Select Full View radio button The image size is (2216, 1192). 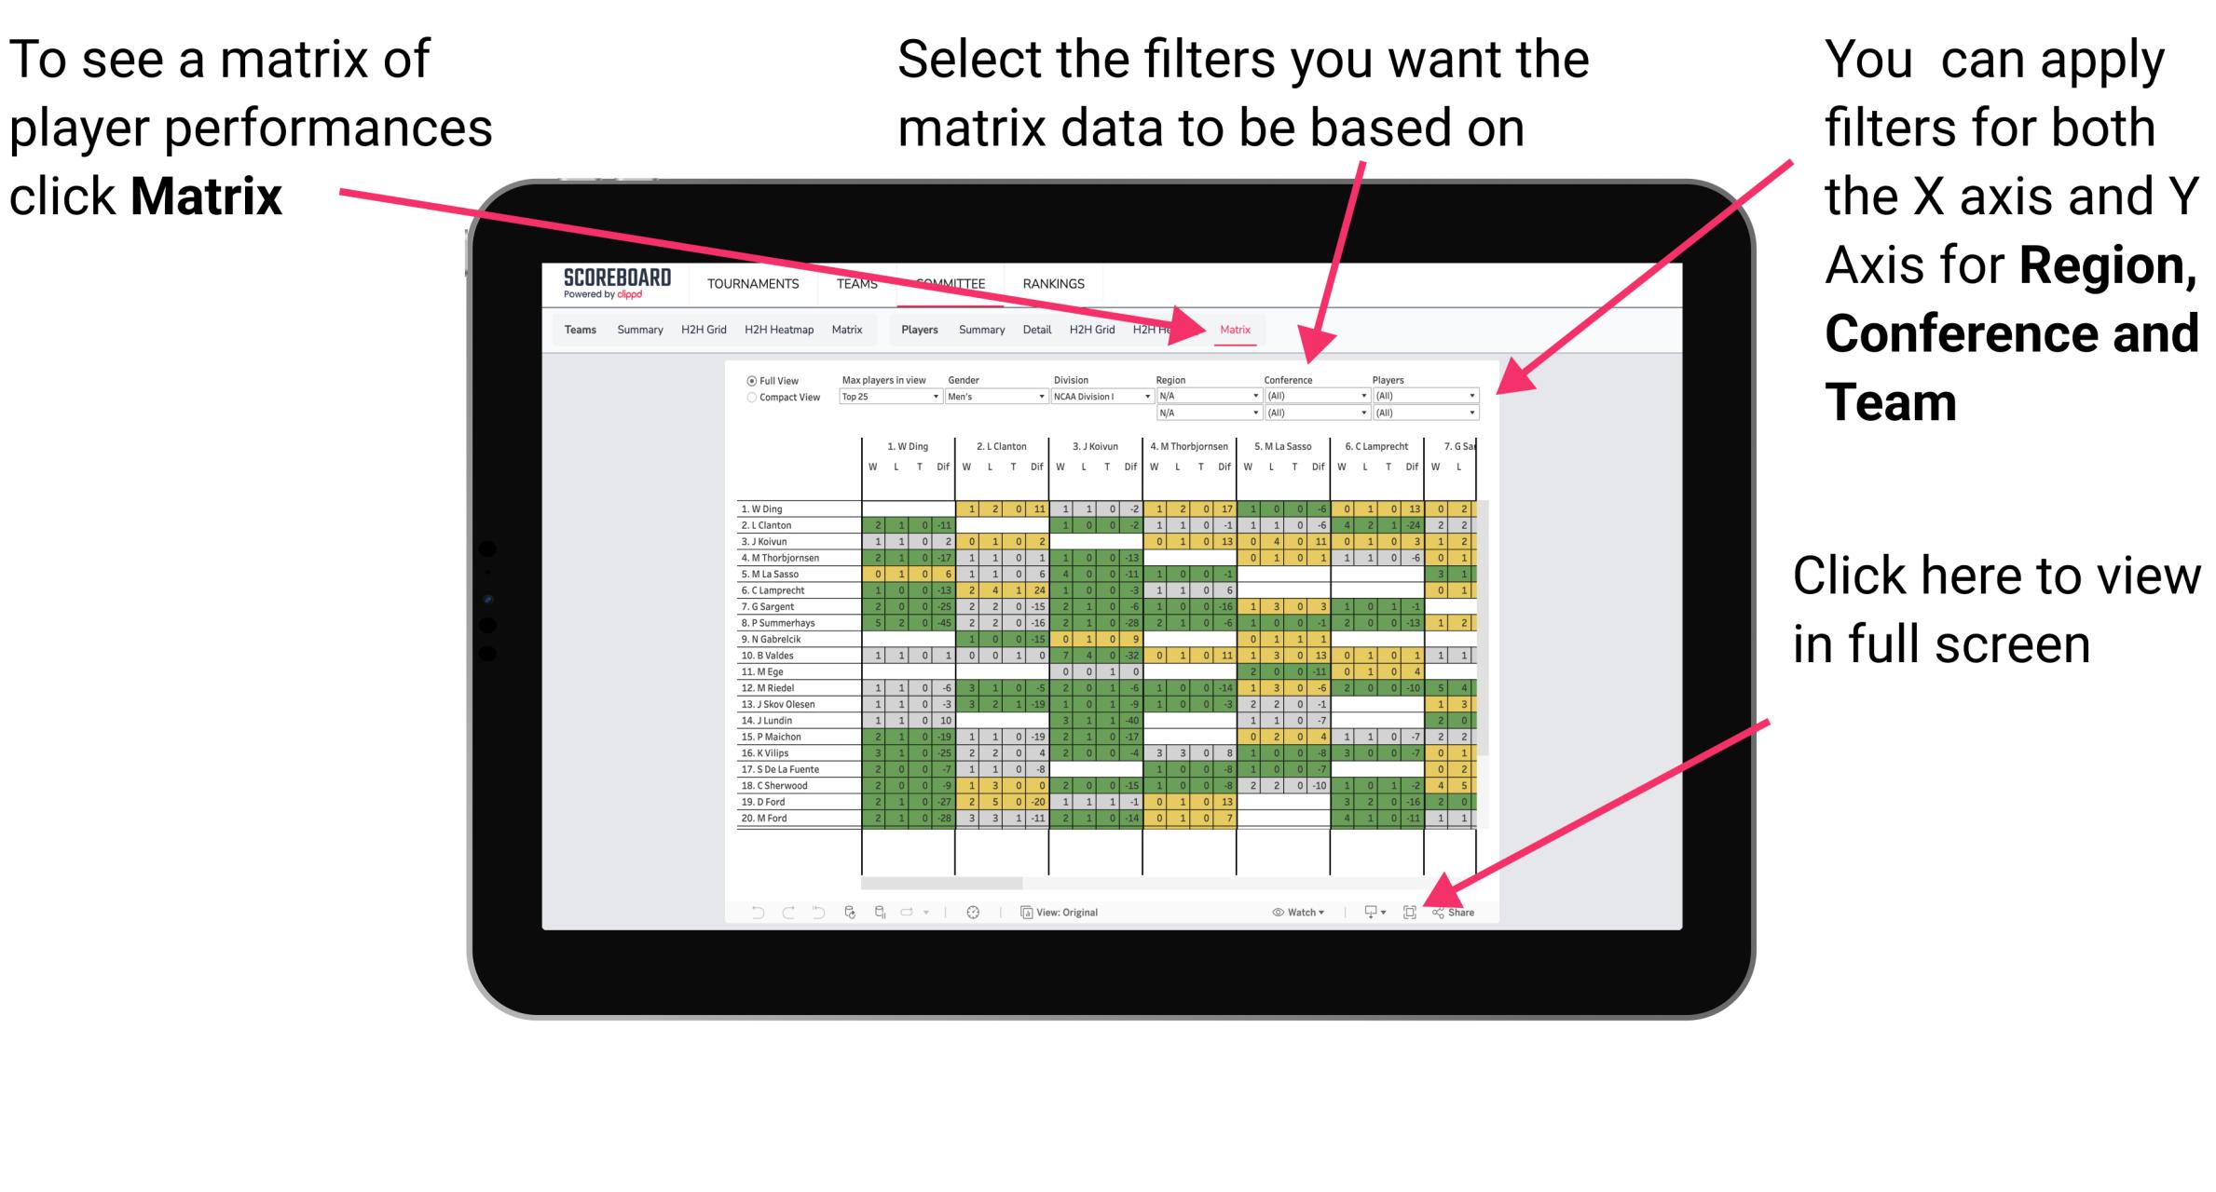[750, 385]
